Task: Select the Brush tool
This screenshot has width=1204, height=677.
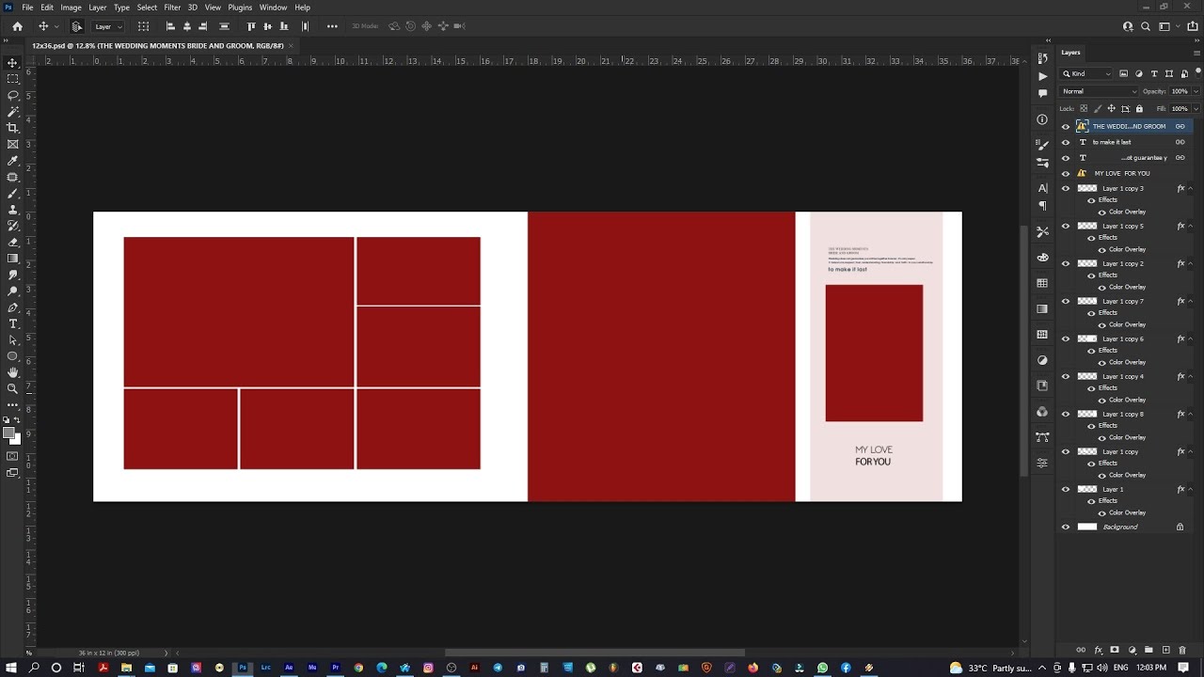Action: click(x=12, y=194)
